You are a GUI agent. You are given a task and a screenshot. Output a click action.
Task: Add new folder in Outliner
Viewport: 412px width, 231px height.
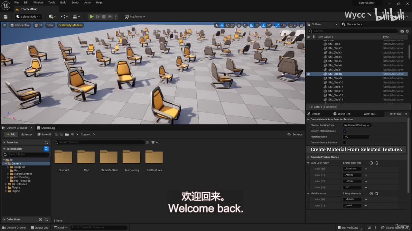[402, 31]
